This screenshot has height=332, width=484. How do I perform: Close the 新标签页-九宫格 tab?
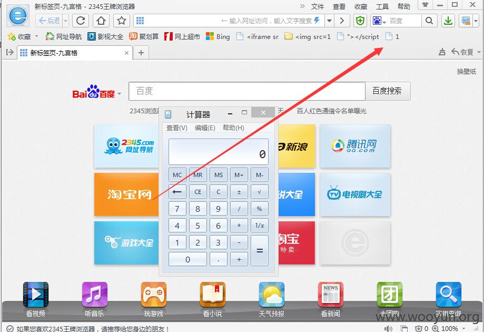tap(126, 53)
